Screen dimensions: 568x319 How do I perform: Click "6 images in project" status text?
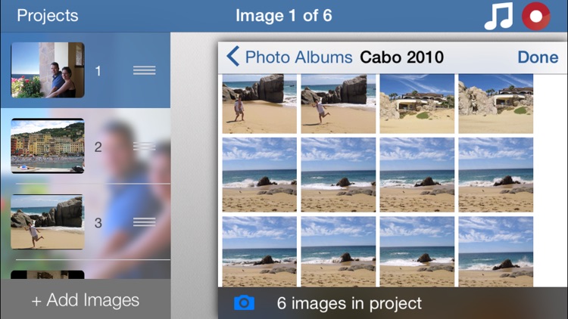coord(349,303)
